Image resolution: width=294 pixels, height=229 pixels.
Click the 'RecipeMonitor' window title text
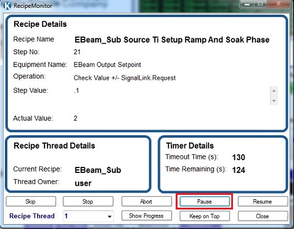(33, 6)
